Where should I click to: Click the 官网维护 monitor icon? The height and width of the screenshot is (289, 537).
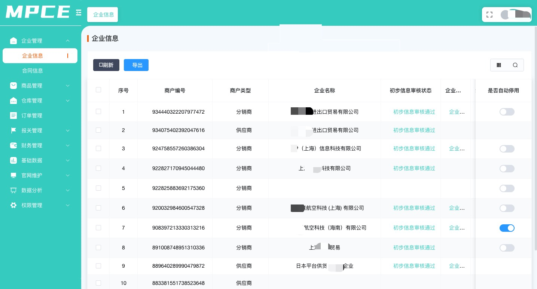tap(13, 175)
